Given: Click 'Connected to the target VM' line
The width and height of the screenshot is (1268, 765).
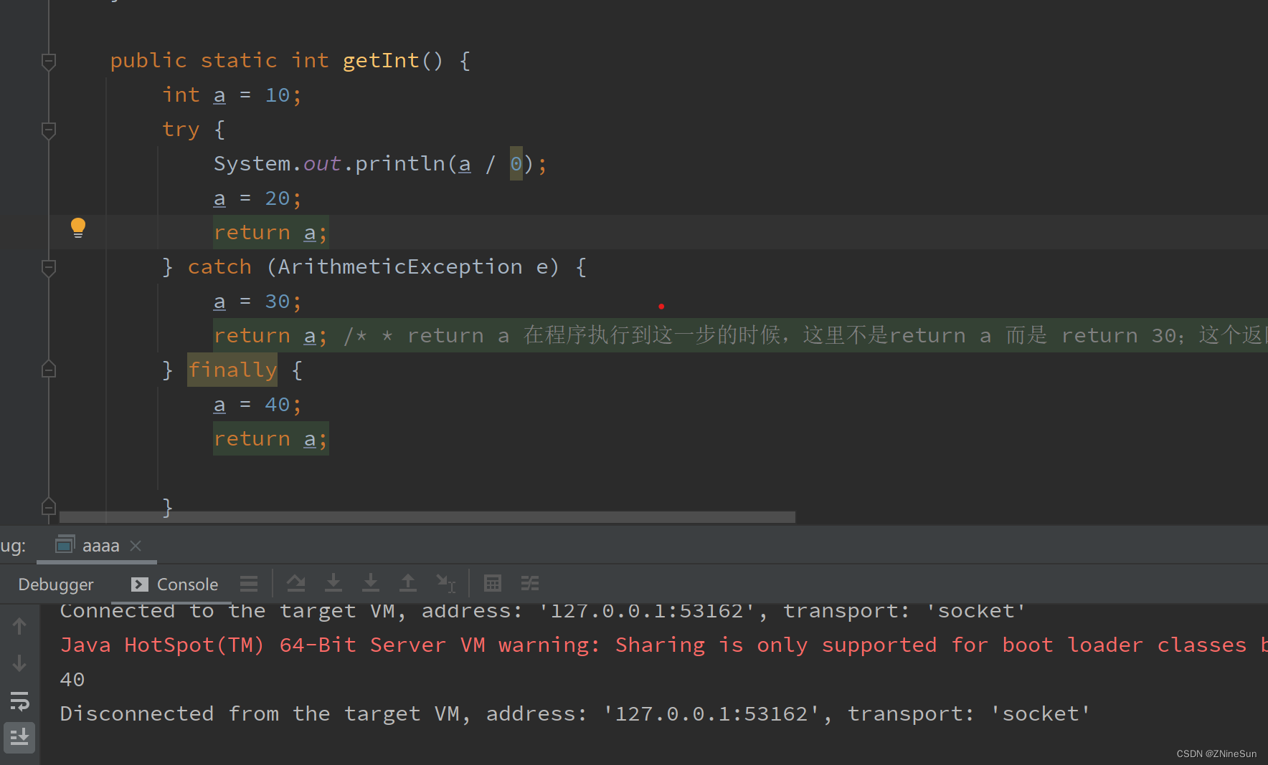Looking at the screenshot, I should pos(543,611).
